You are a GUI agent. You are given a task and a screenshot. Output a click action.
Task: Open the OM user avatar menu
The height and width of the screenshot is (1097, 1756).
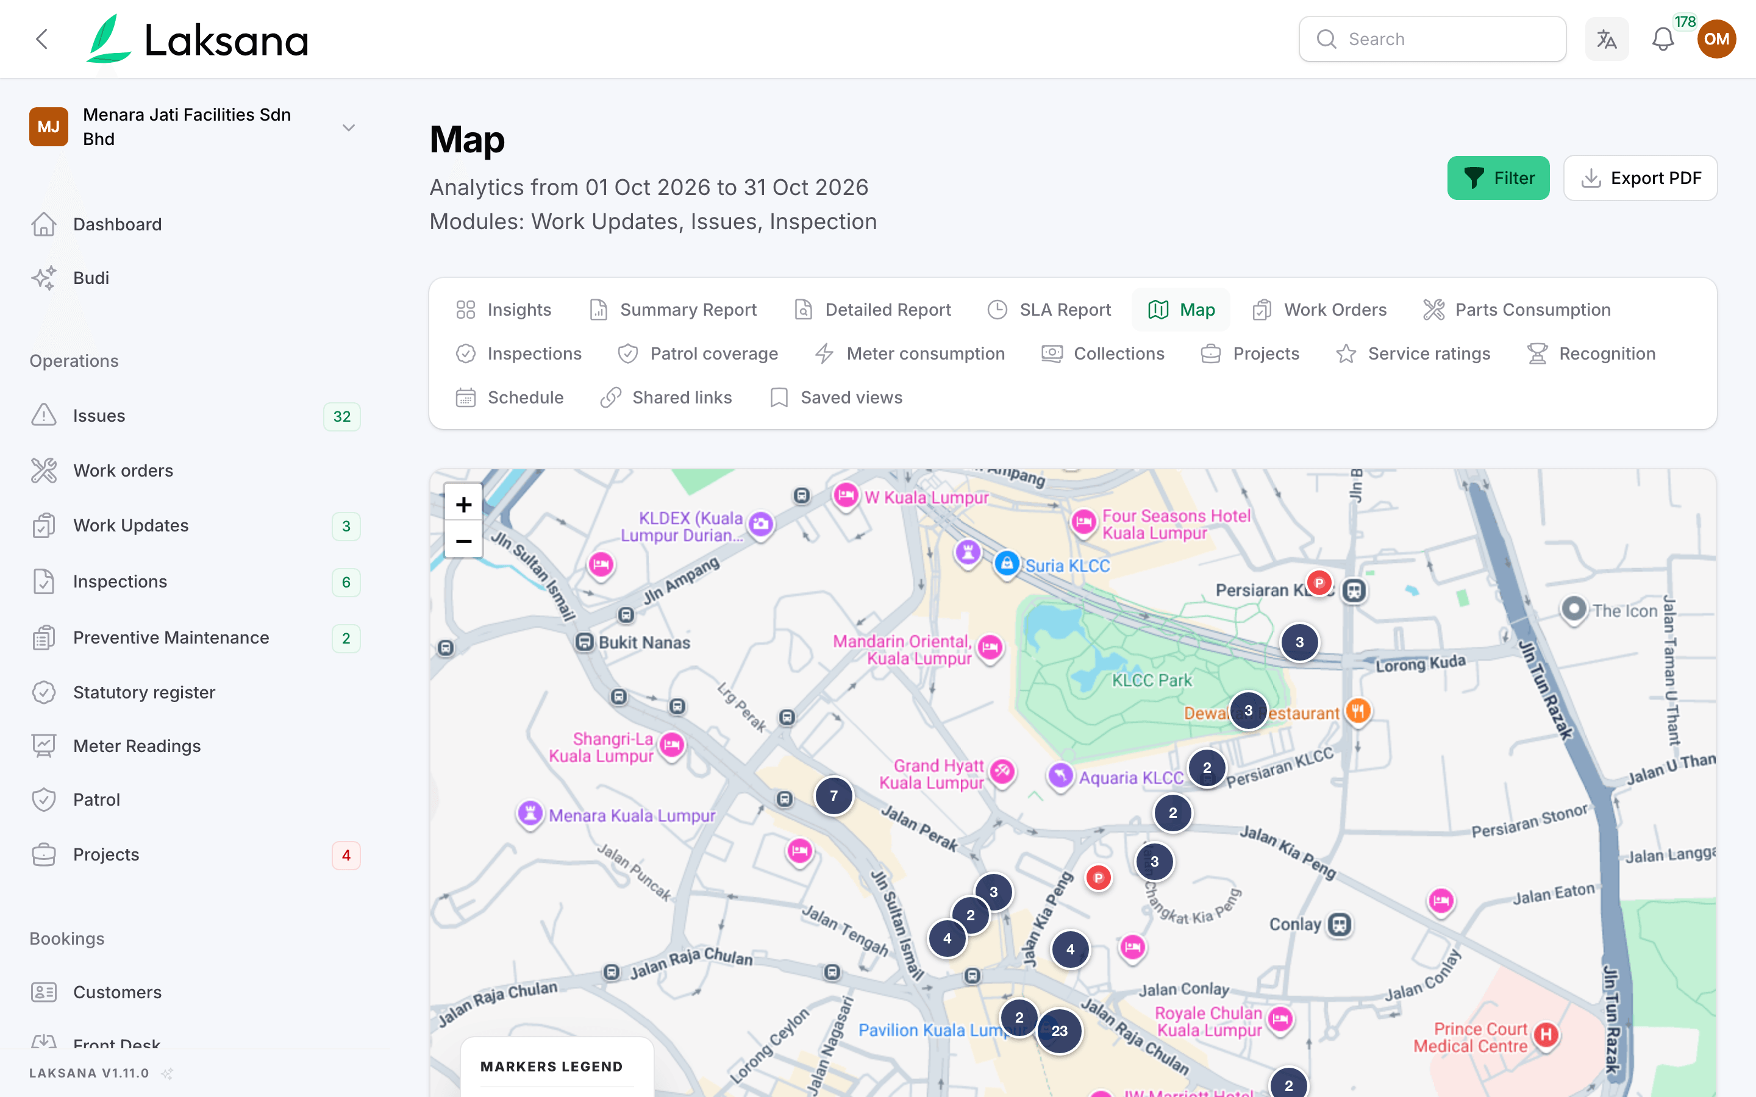1716,39
